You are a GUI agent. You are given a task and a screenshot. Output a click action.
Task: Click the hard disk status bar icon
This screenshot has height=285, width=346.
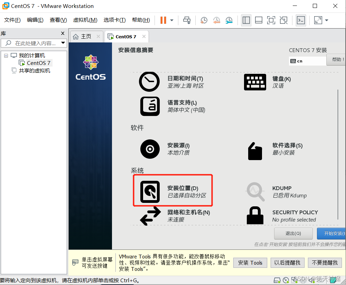277,280
